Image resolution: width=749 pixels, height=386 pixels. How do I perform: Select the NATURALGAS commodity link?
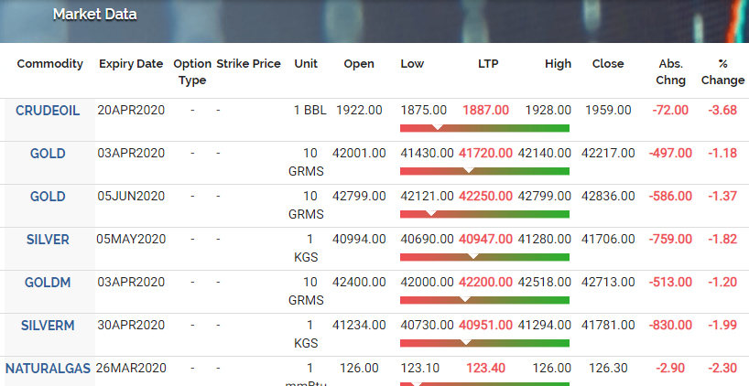(x=48, y=369)
